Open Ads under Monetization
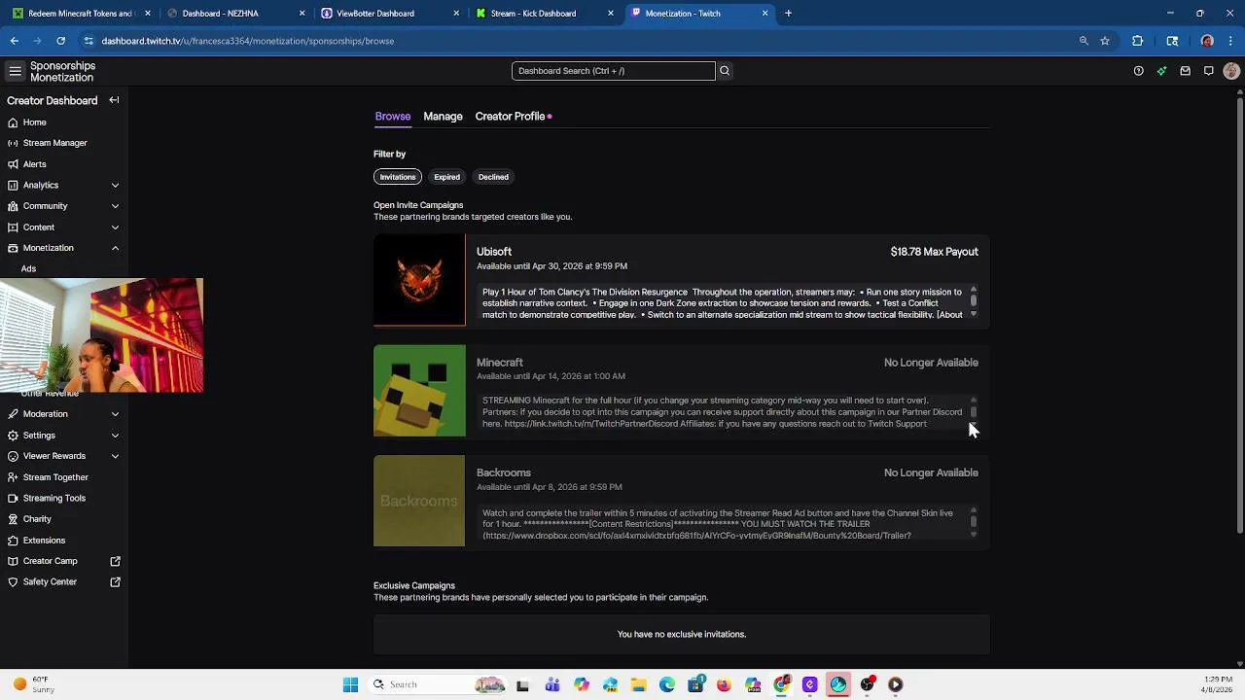This screenshot has width=1245, height=700. click(x=28, y=269)
